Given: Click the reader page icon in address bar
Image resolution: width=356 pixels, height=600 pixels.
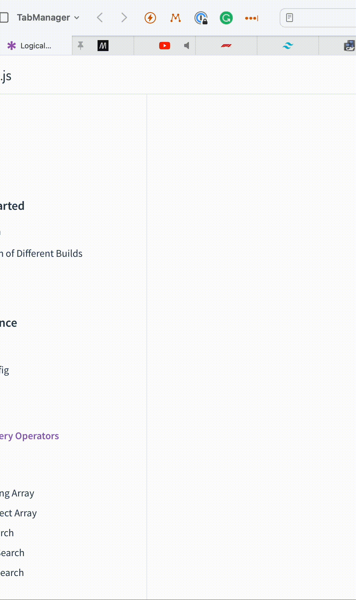Looking at the screenshot, I should pyautogui.click(x=290, y=18).
